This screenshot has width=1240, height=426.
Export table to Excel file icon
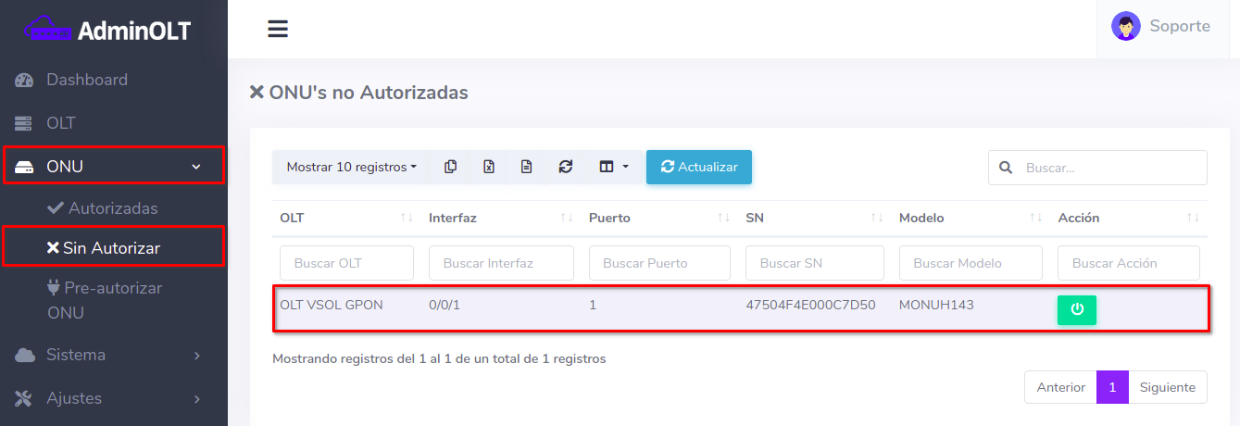489,168
